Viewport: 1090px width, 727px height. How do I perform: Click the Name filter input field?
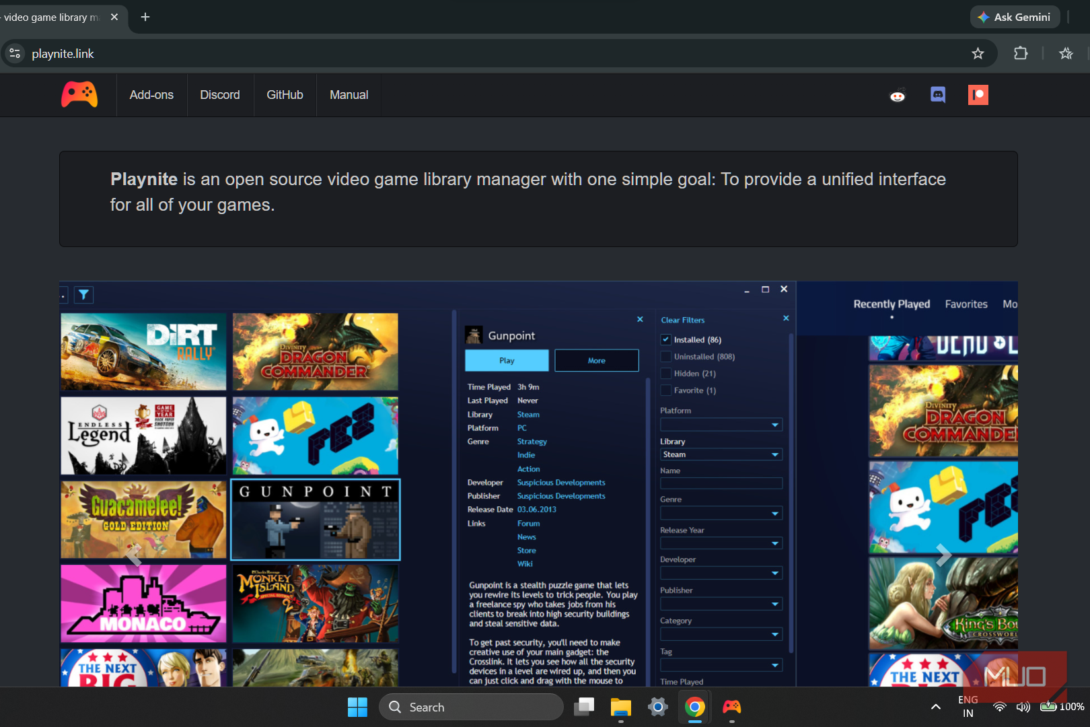pyautogui.click(x=721, y=483)
